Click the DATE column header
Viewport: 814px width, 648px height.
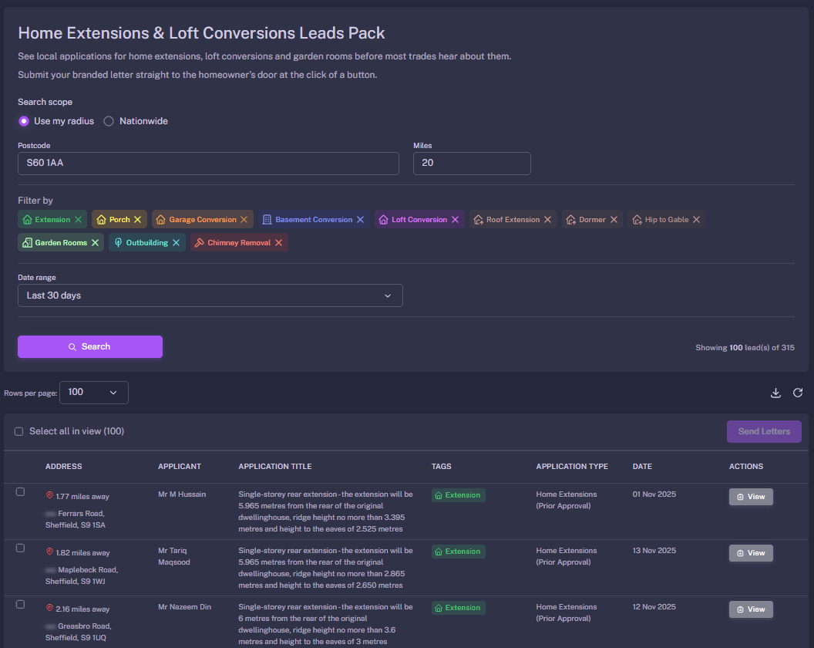[642, 466]
